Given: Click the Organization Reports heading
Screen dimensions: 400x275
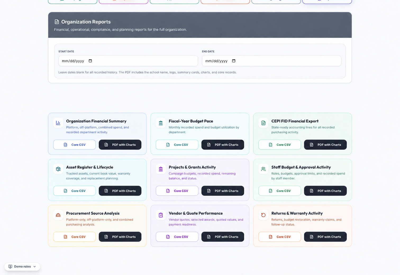Looking at the screenshot, I should tap(86, 22).
